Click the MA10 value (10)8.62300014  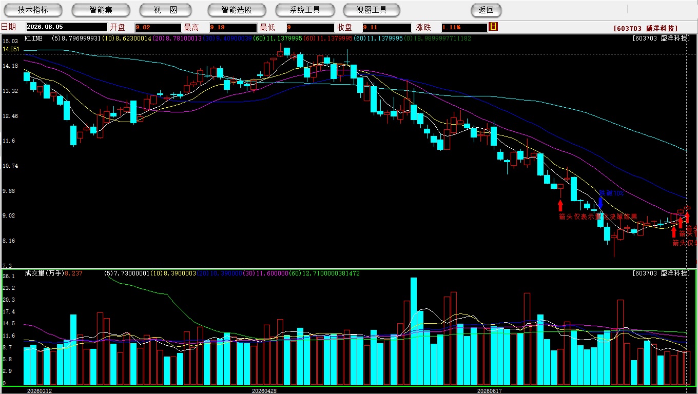tap(126, 38)
